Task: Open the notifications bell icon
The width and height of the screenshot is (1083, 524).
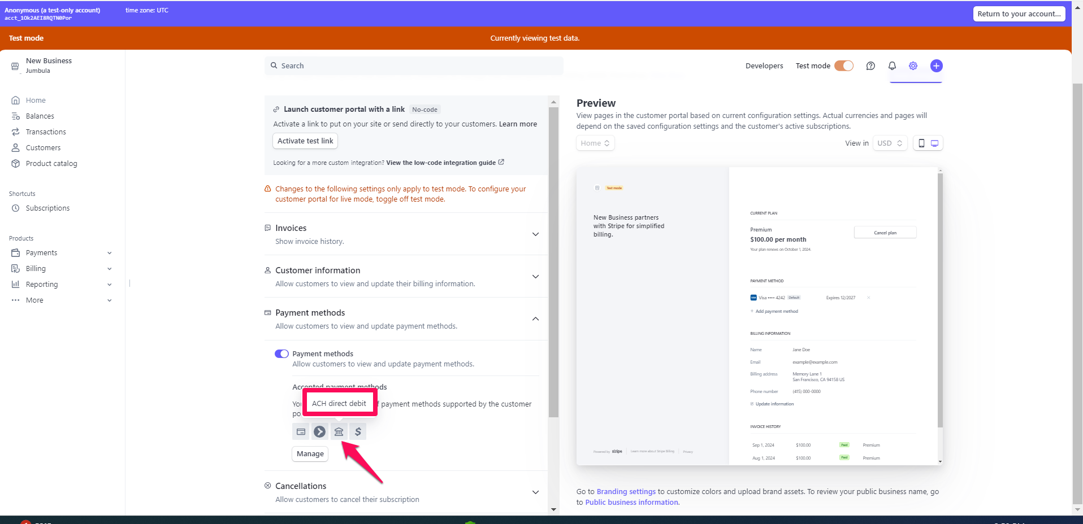Action: (892, 65)
